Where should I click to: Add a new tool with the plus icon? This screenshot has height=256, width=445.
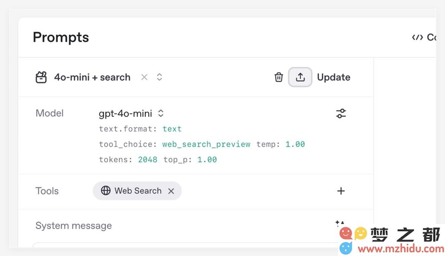click(341, 191)
